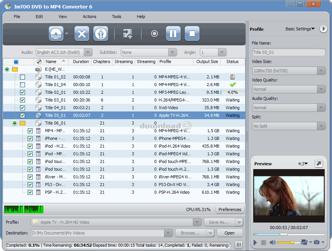Uncheck the Title 02_01 checkbox
The width and height of the screenshot is (332, 251).
pos(22,92)
